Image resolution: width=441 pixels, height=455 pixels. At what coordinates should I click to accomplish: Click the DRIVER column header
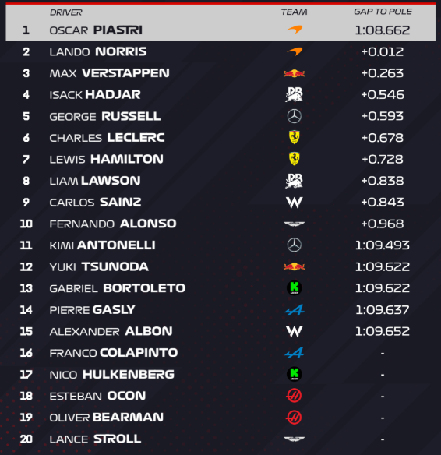[66, 12]
